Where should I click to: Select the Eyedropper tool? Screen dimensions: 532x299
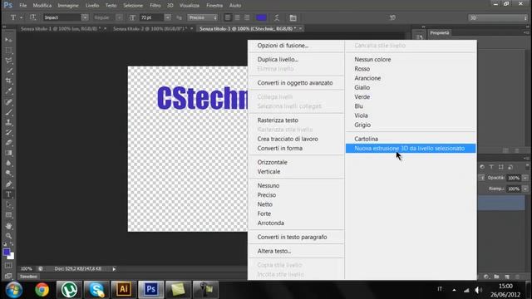(8, 91)
